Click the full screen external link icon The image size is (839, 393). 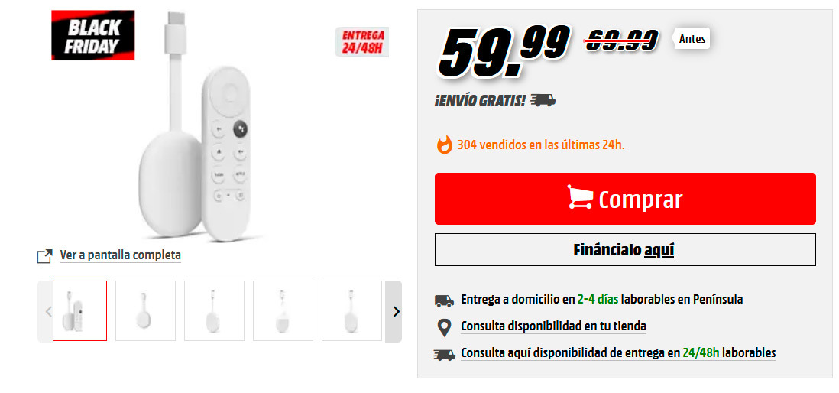coord(44,256)
